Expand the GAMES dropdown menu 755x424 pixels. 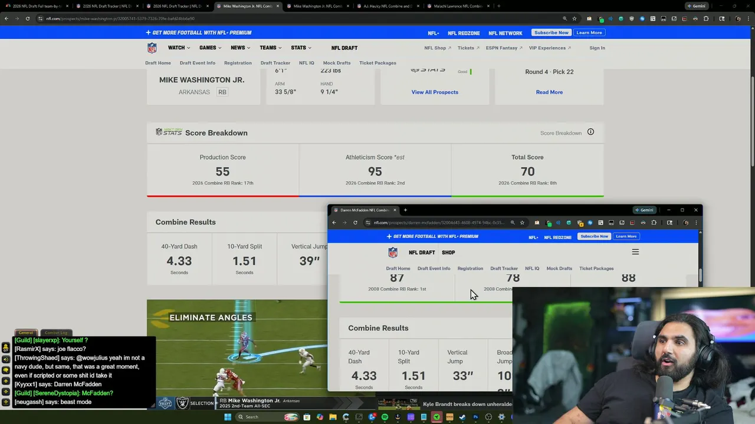pyautogui.click(x=210, y=48)
